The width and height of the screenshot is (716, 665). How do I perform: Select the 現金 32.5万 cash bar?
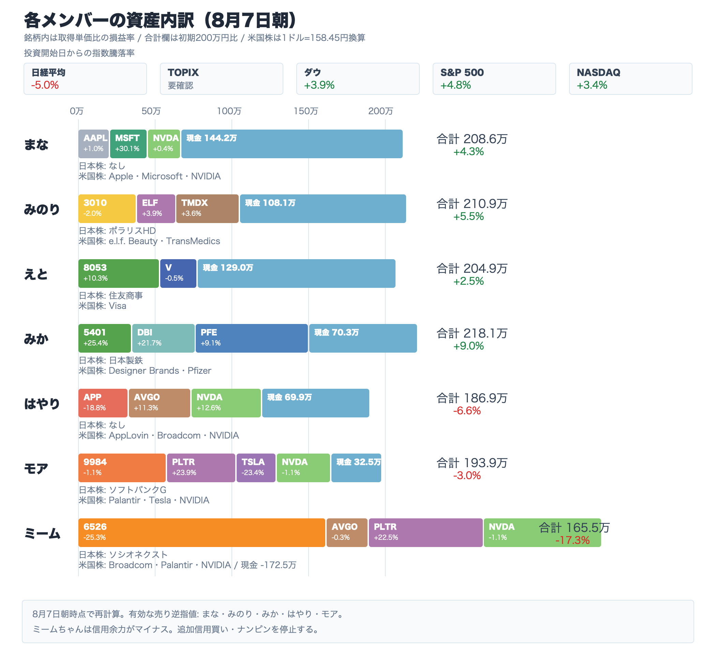tap(356, 468)
